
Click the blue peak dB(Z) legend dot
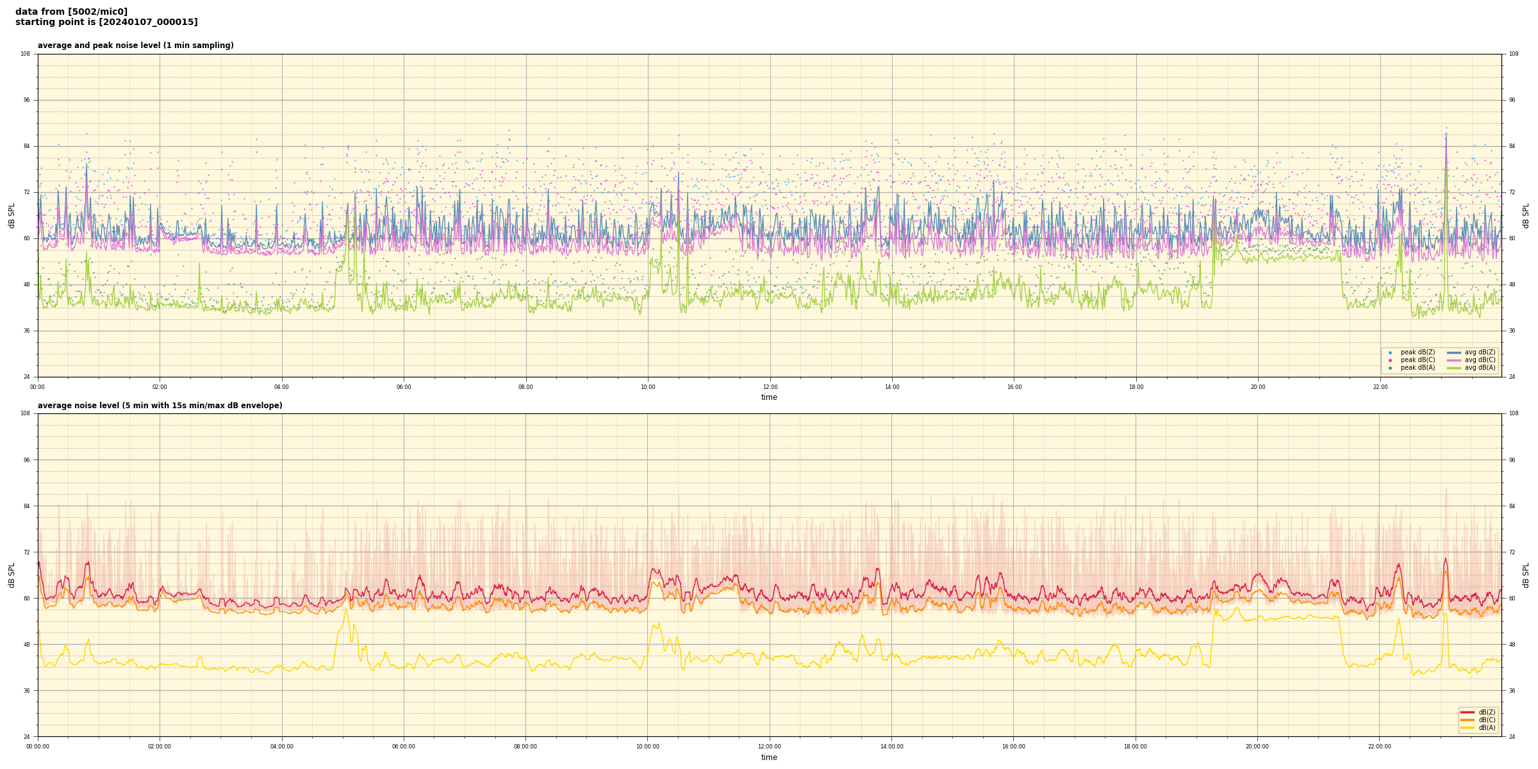1390,352
